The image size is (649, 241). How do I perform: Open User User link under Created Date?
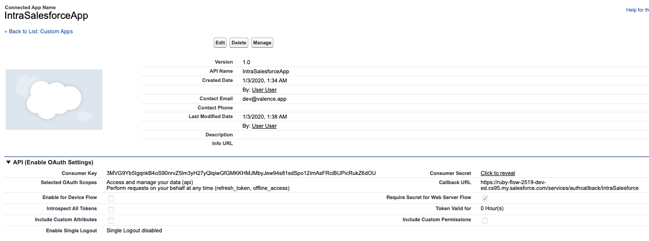pyautogui.click(x=264, y=90)
